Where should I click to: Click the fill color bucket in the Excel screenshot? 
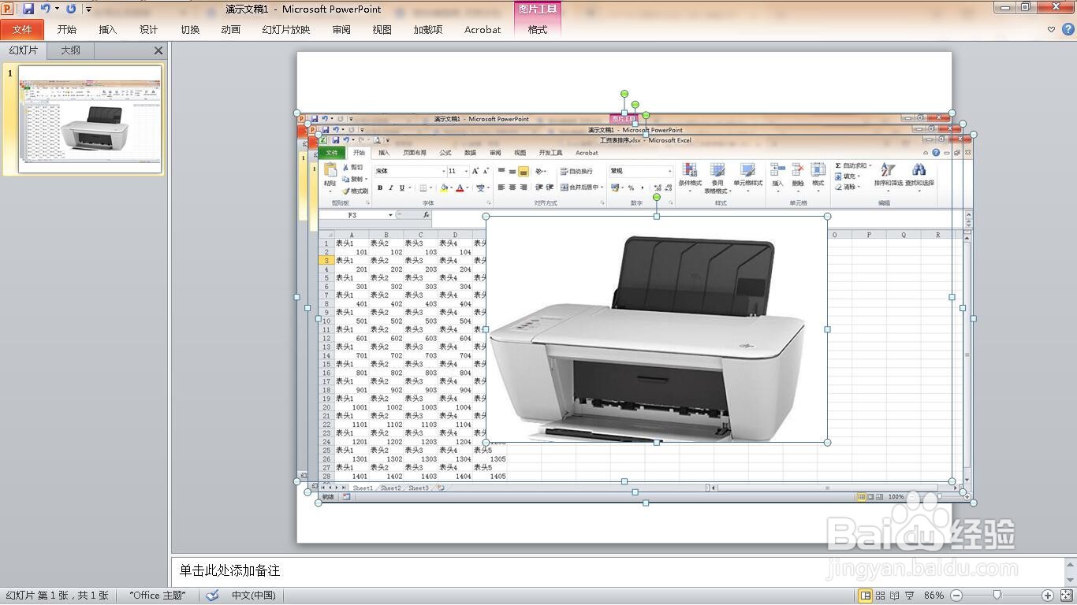pyautogui.click(x=444, y=187)
